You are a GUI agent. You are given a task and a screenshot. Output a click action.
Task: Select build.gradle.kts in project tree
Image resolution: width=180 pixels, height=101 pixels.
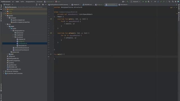point(14,59)
